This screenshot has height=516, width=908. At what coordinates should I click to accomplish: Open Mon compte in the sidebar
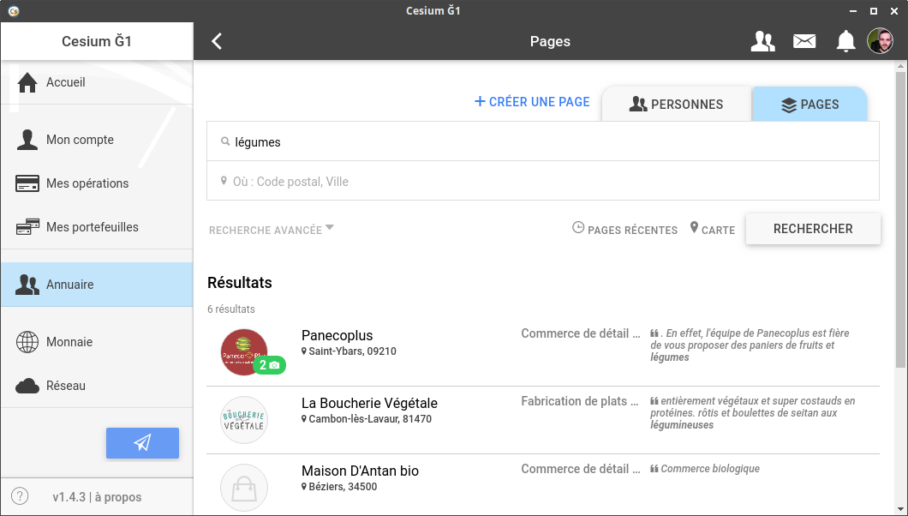pyautogui.click(x=97, y=140)
